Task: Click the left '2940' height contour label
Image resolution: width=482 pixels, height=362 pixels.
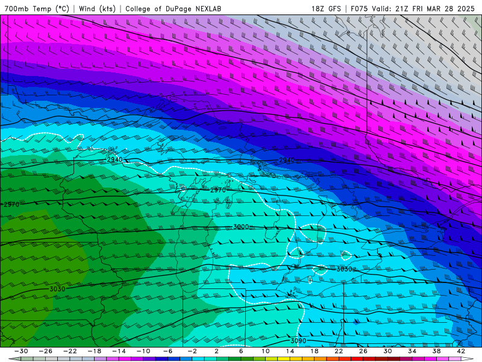Action: (114, 159)
